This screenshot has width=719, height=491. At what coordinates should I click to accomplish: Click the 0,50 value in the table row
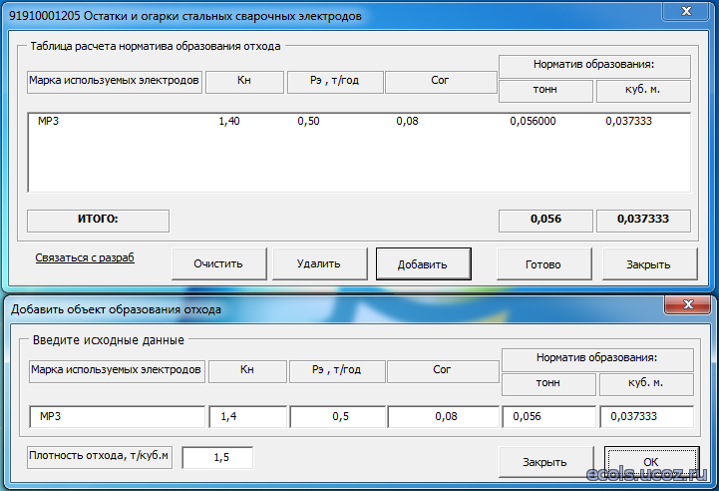[x=308, y=121]
